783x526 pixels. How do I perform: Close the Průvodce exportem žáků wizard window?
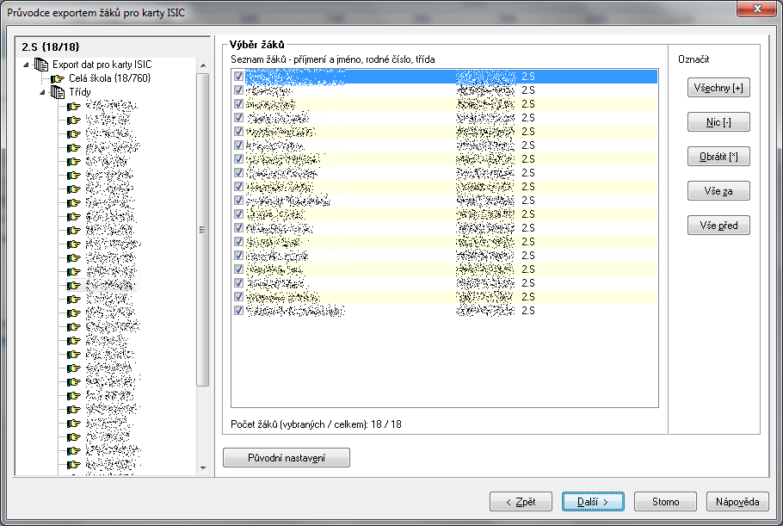(757, 9)
